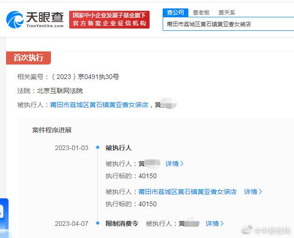This screenshot has width=294, height=238.
Task: Click the date 2023-04-07
Action: coord(72,224)
